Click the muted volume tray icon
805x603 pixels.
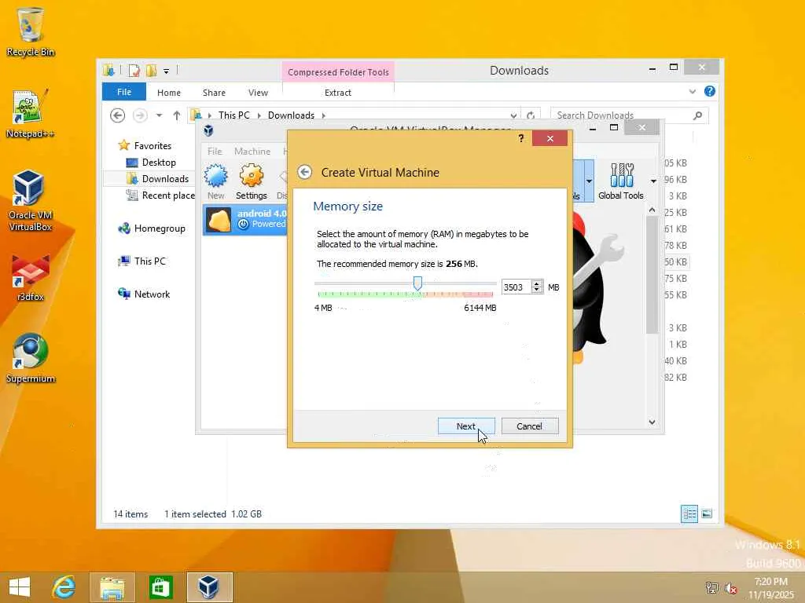tap(731, 587)
